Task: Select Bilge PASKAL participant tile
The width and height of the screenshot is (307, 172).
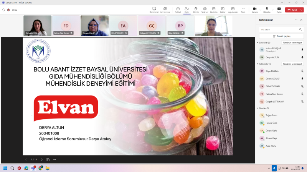Action: tap(180, 26)
